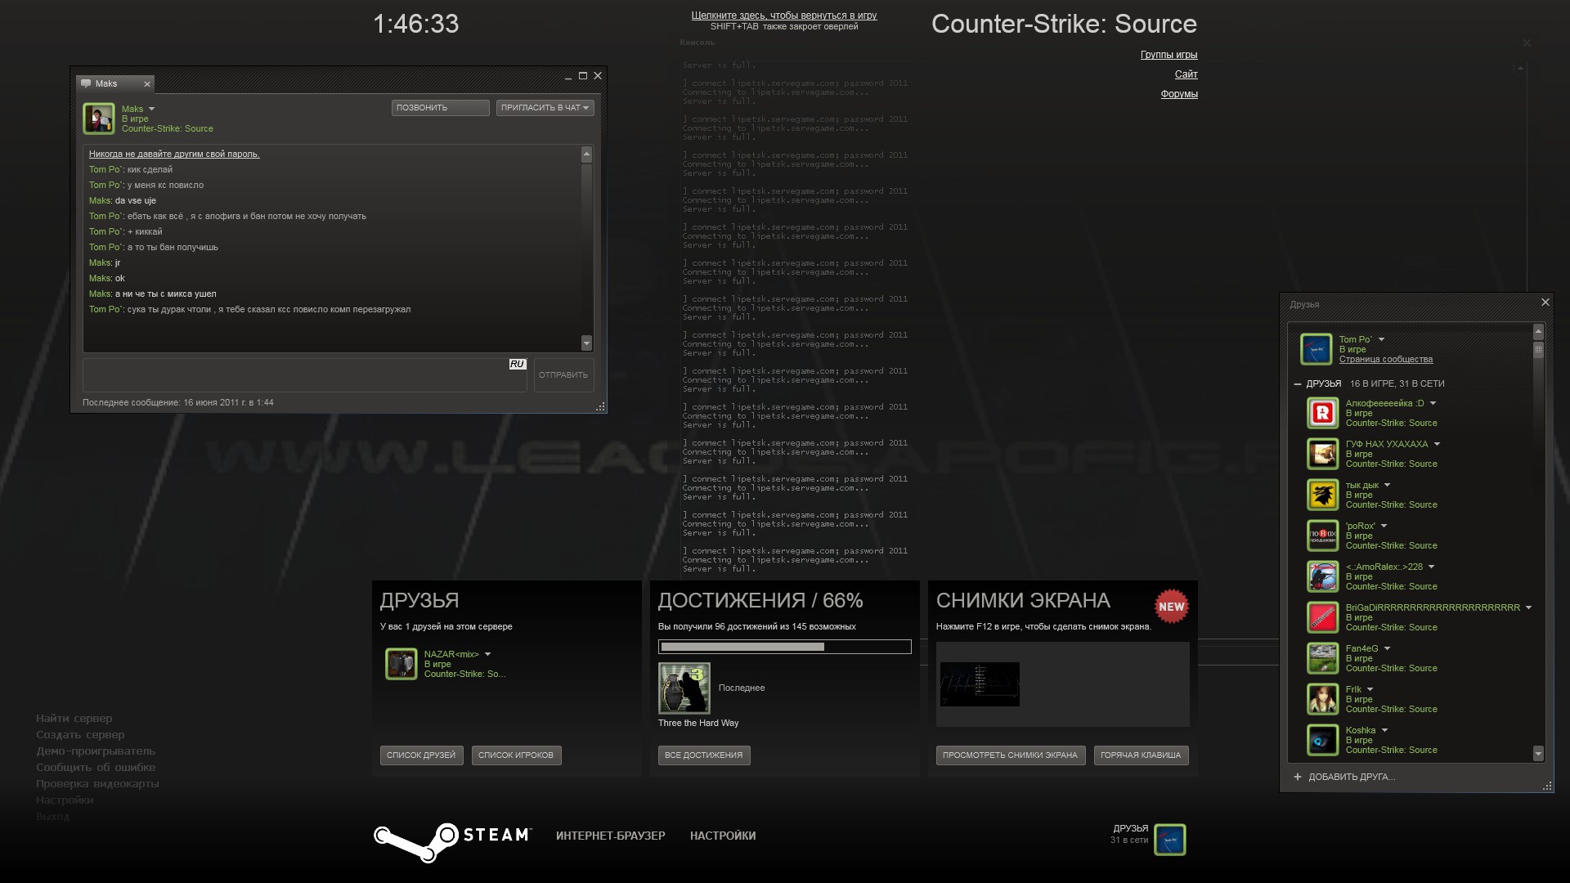Viewport: 1570px width, 883px height.
Task: Click the тык дык friend avatar
Action: click(x=1322, y=495)
